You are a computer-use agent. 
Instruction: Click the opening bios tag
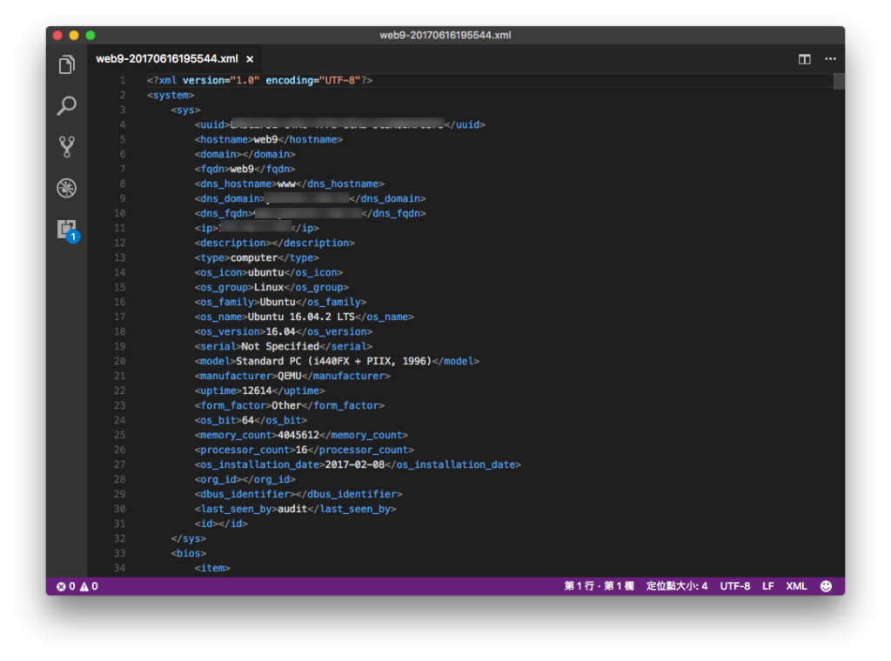pyautogui.click(x=189, y=553)
